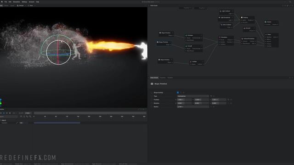Click the Rotation X value field

pos(185,103)
